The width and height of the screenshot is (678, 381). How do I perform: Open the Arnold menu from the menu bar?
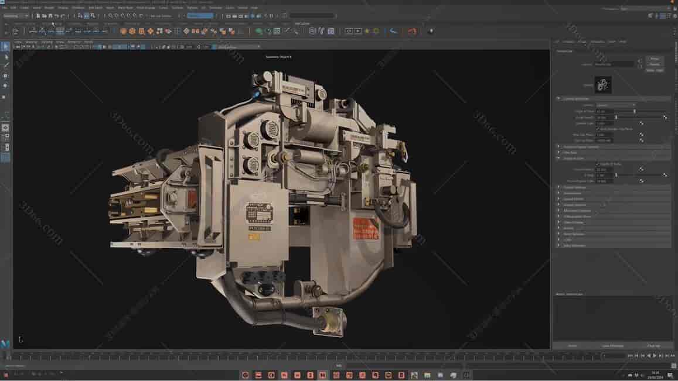pos(242,8)
